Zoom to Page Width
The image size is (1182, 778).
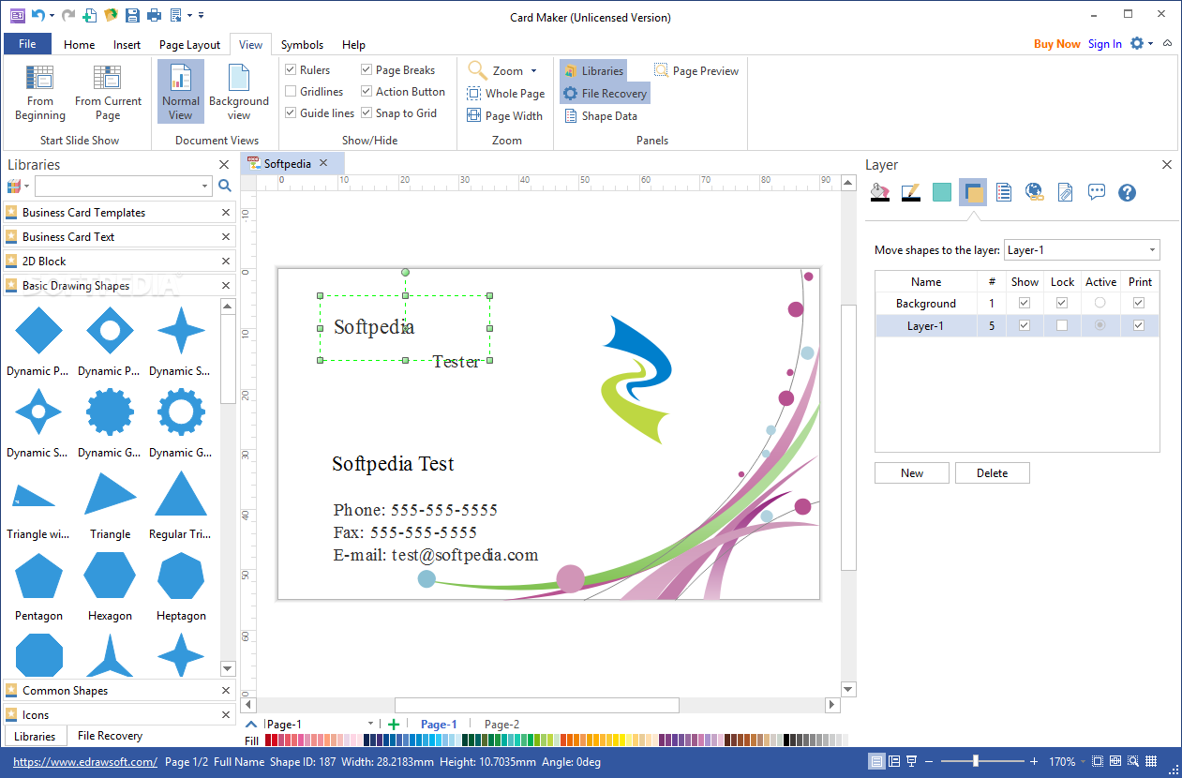click(x=505, y=116)
